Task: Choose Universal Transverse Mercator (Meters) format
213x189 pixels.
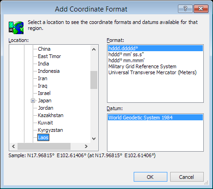Action: (155, 72)
